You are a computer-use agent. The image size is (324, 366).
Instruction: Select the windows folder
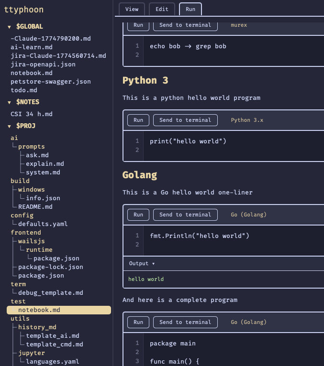coord(31,190)
